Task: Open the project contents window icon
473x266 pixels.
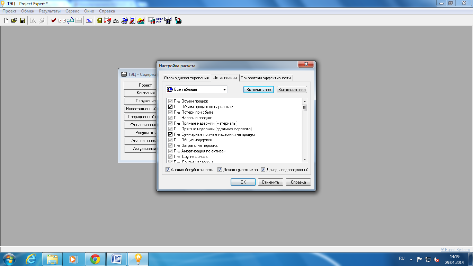Action: pos(89,20)
